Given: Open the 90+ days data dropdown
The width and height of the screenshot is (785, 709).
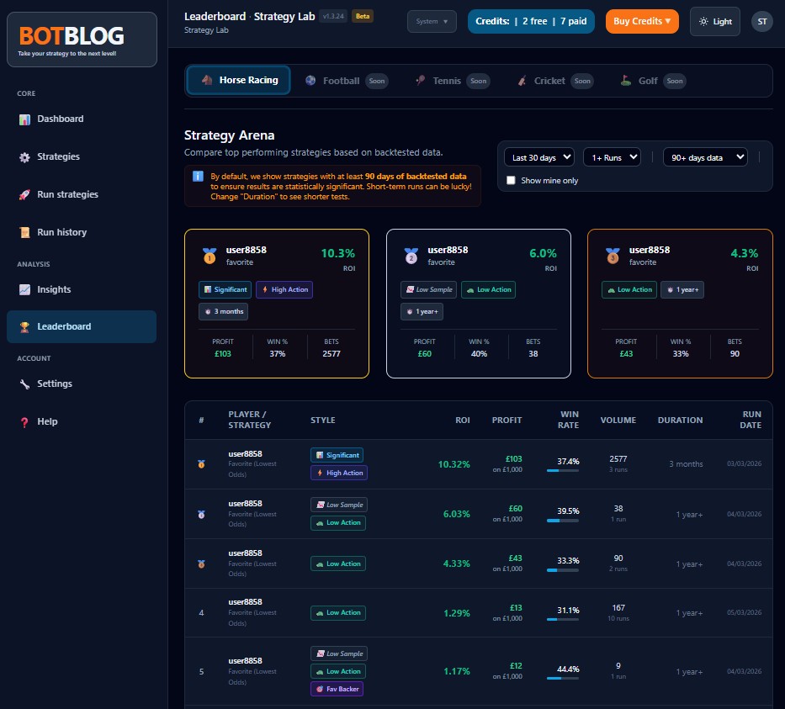Looking at the screenshot, I should pyautogui.click(x=705, y=156).
